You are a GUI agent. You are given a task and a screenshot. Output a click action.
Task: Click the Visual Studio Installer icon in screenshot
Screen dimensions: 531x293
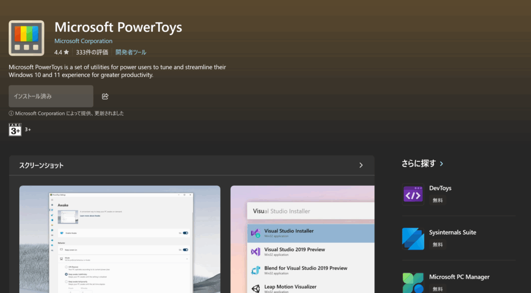click(x=255, y=233)
